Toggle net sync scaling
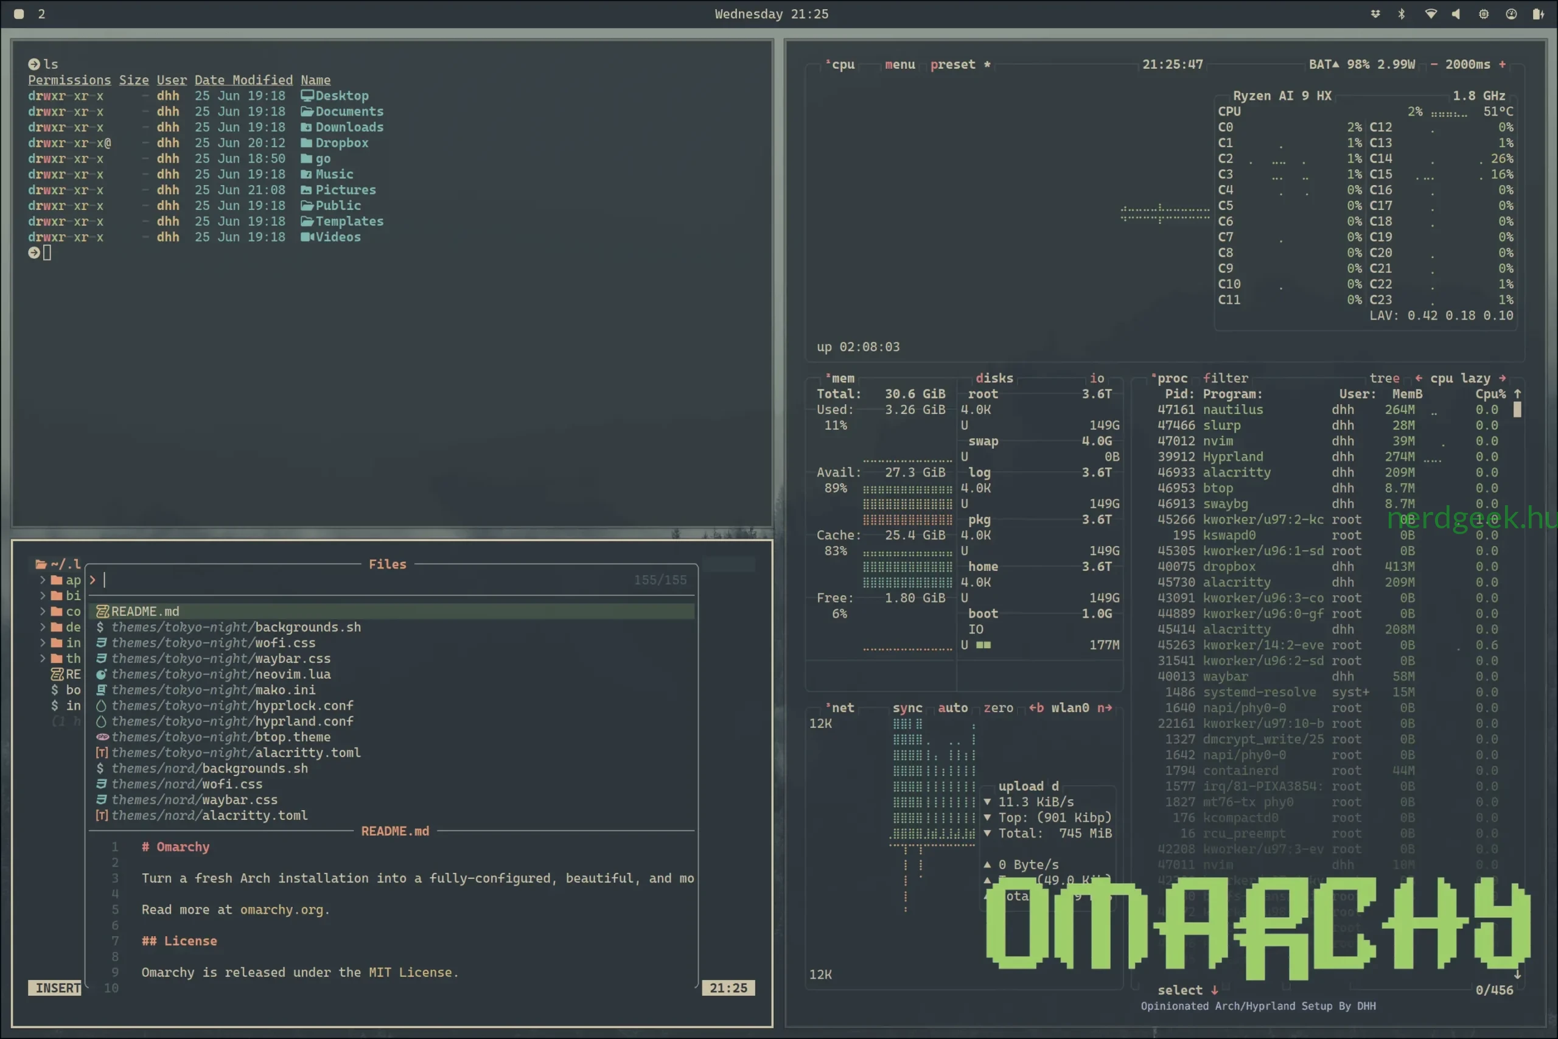 click(x=907, y=708)
